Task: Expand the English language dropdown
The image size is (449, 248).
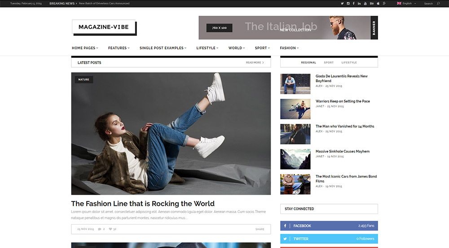Action: pos(406,4)
